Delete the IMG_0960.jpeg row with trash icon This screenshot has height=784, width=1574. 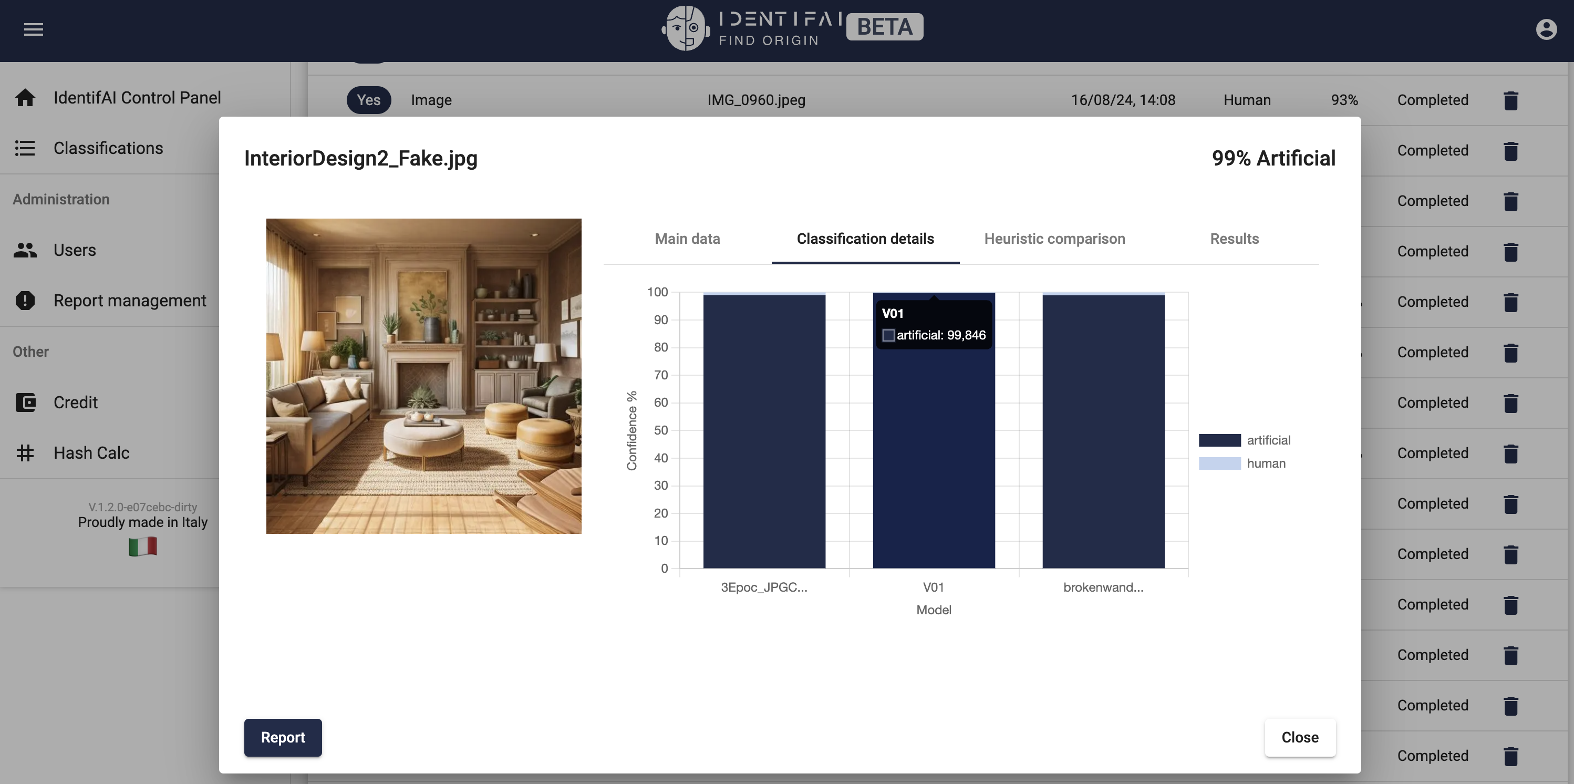[1510, 100]
